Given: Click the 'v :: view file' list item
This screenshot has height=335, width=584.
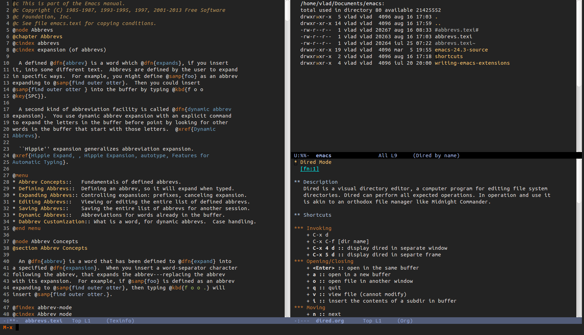Looking at the screenshot, I should click(x=356, y=294).
